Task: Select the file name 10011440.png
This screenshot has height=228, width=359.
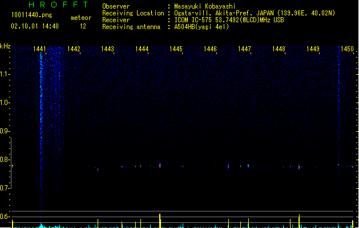Action: [32, 15]
